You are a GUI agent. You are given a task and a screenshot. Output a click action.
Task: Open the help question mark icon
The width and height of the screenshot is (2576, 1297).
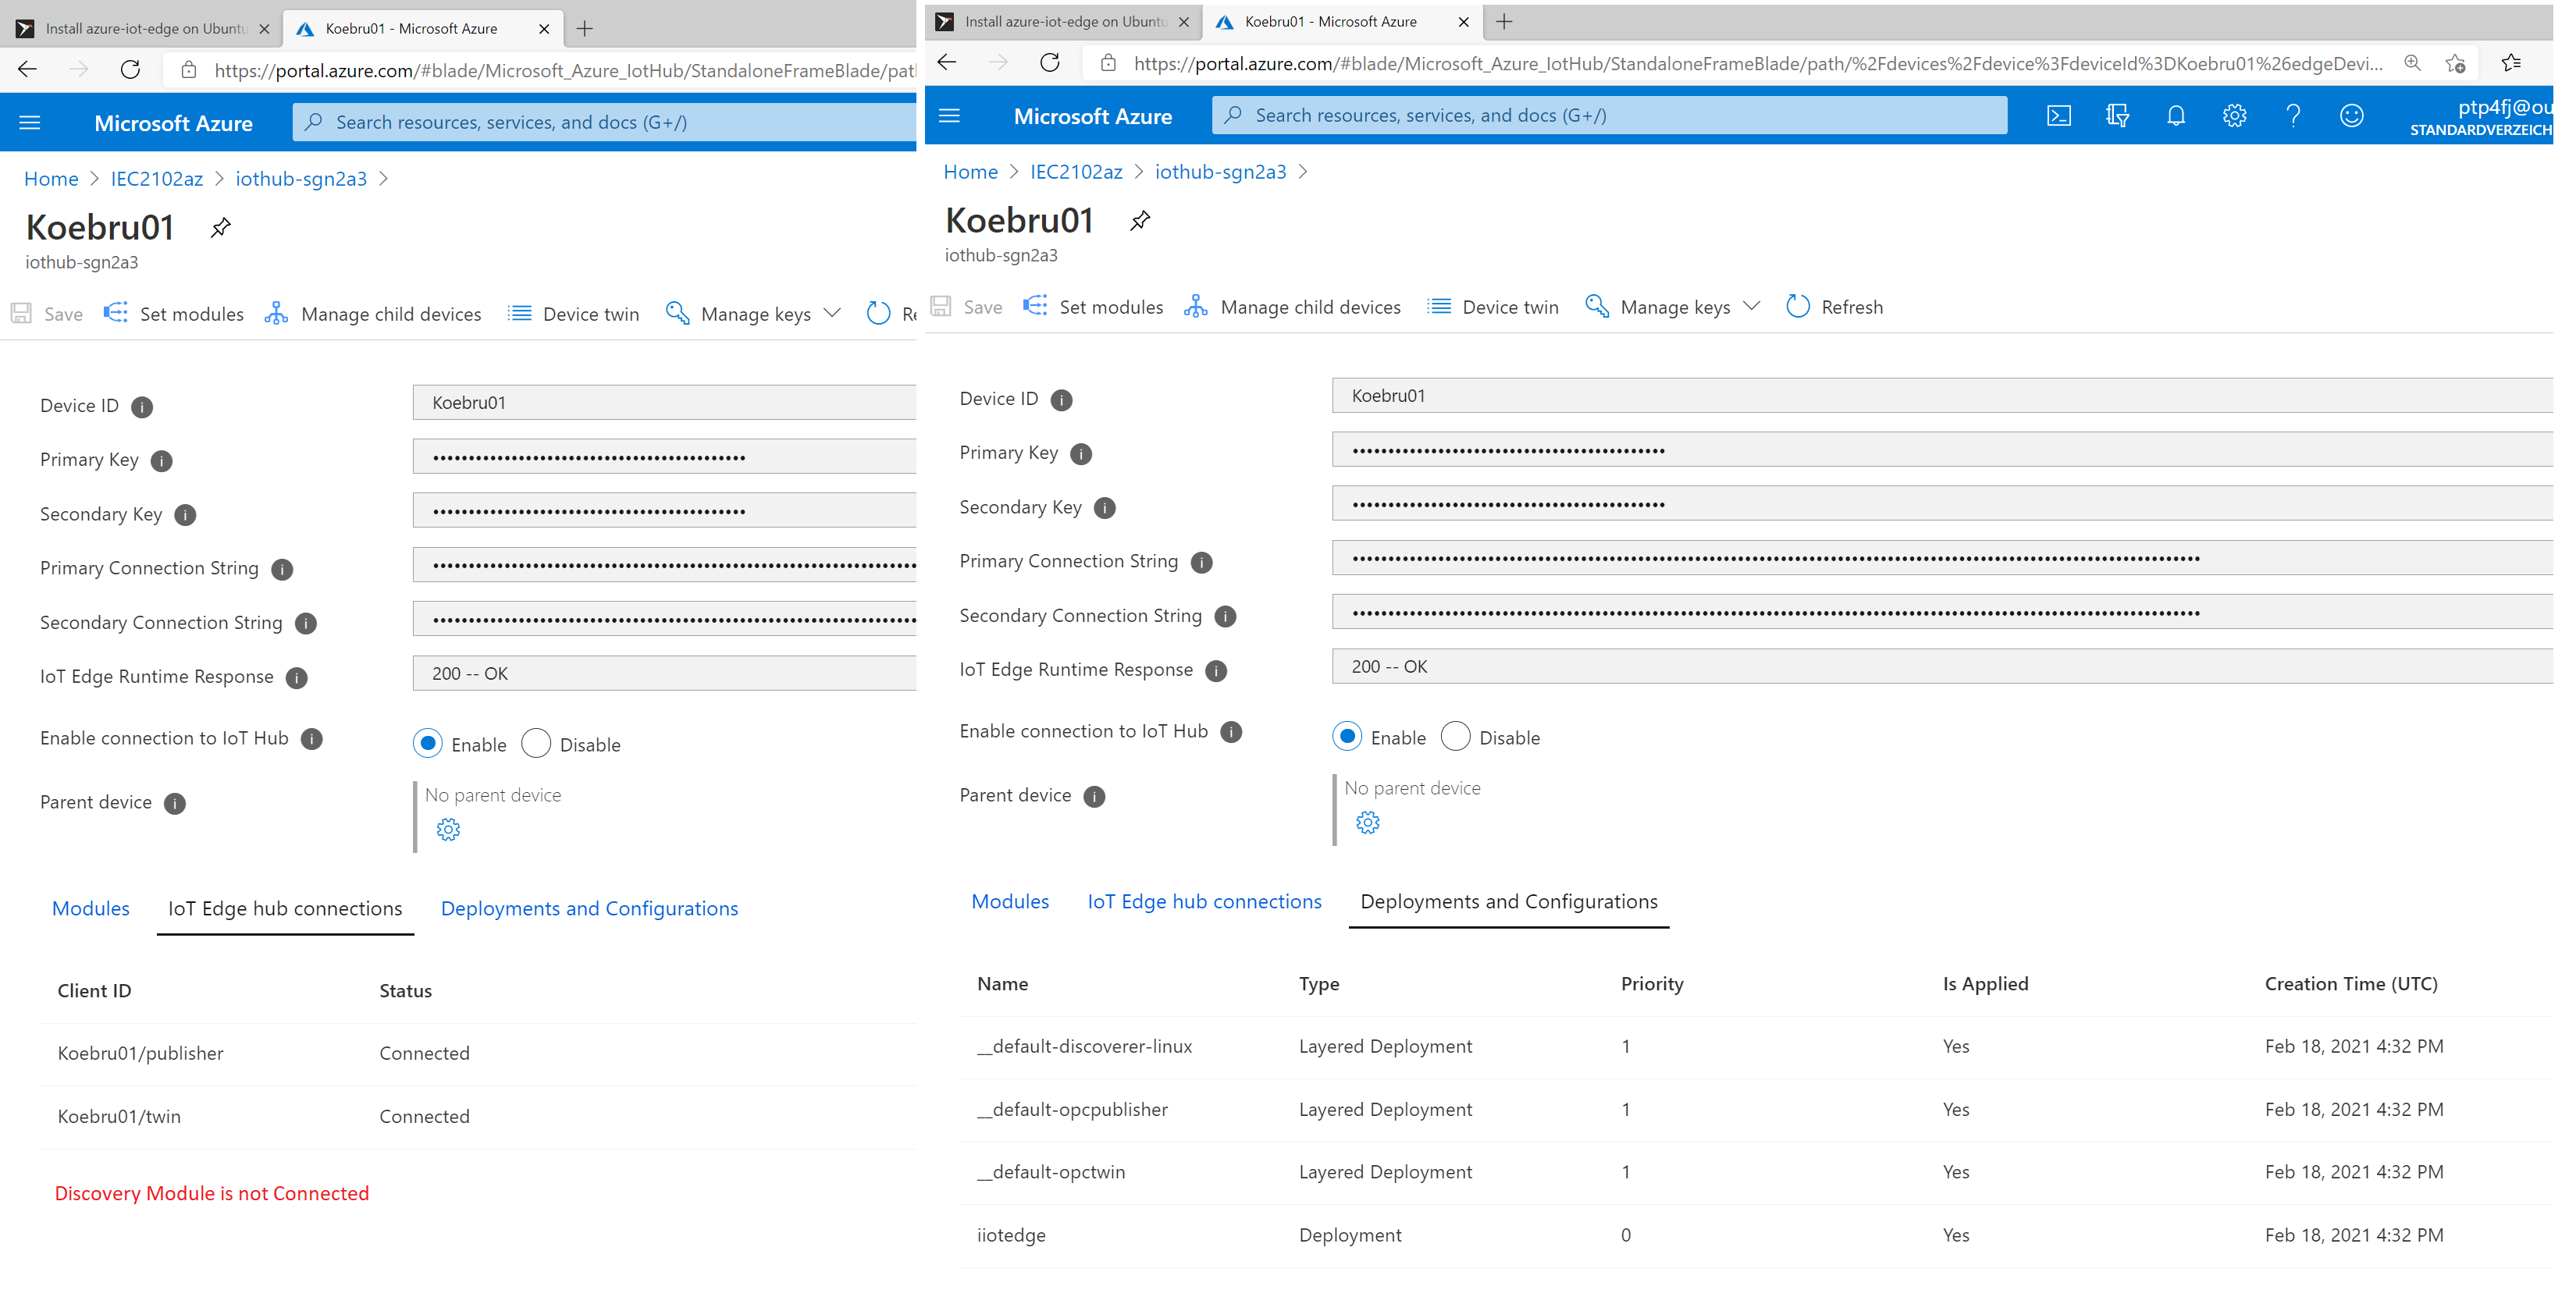(x=2293, y=116)
